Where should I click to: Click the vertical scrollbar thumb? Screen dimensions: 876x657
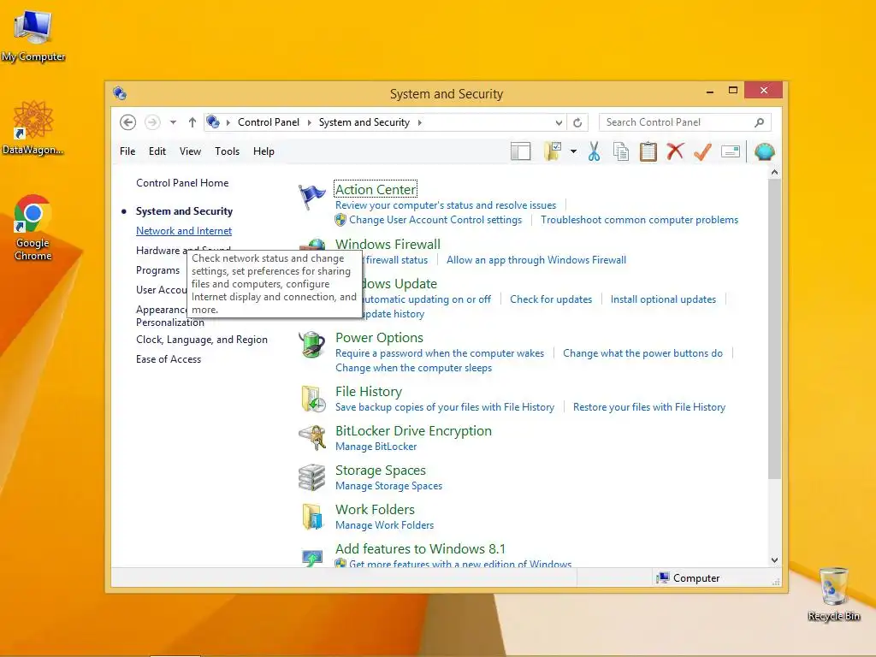click(774, 328)
